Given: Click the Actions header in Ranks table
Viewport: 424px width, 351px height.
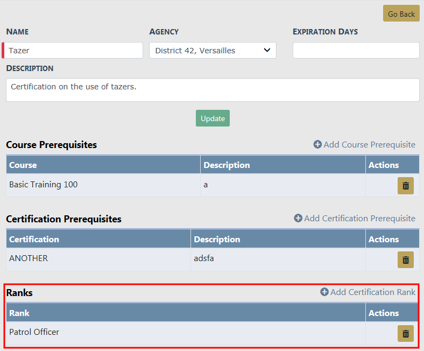Looking at the screenshot, I should 384,313.
